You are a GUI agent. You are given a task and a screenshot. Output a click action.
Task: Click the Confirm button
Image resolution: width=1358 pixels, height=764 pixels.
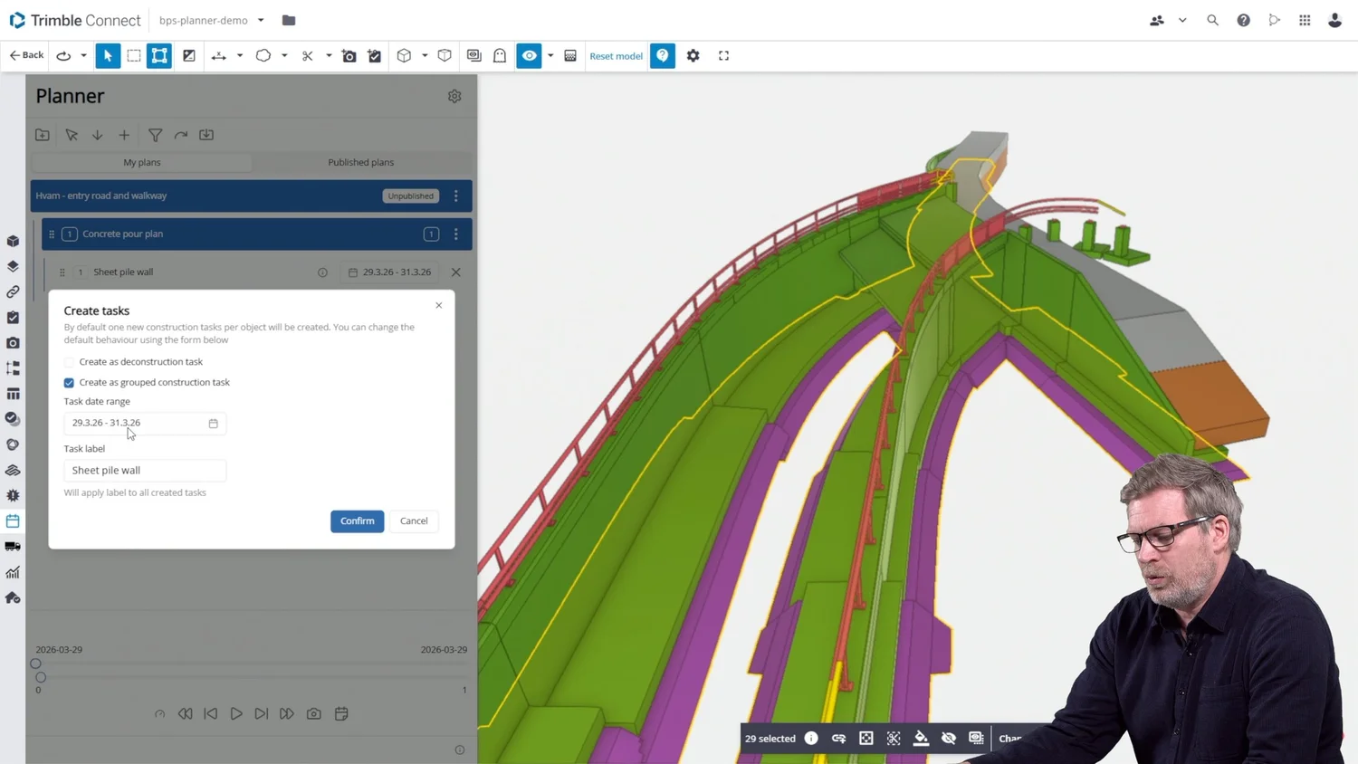[x=358, y=521]
